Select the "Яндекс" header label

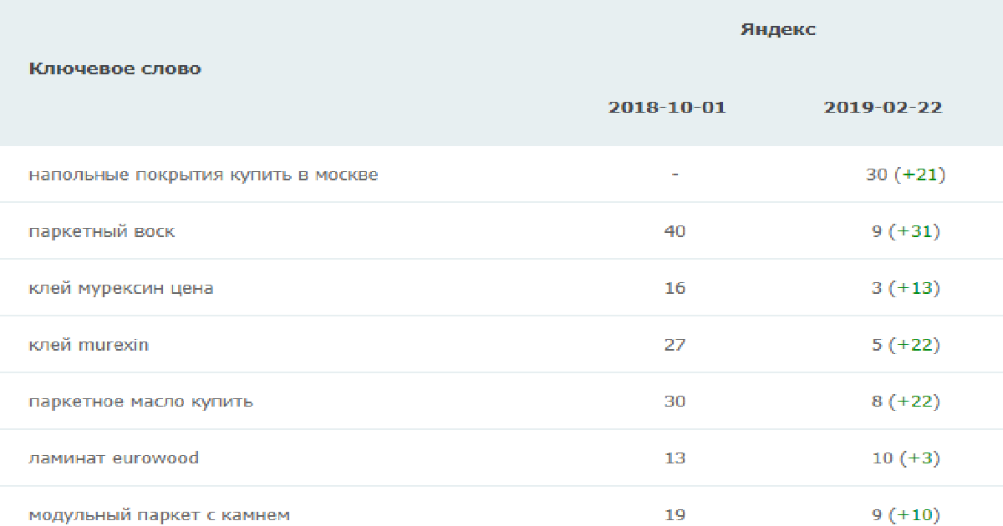(778, 30)
